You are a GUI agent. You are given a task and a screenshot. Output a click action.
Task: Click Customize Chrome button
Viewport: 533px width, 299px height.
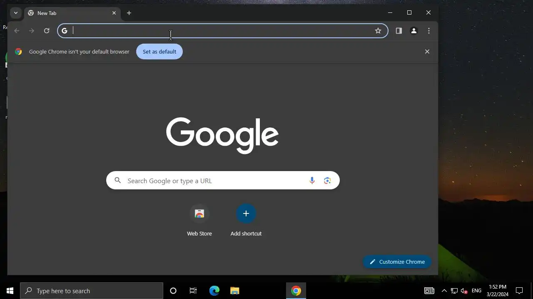[x=397, y=262]
